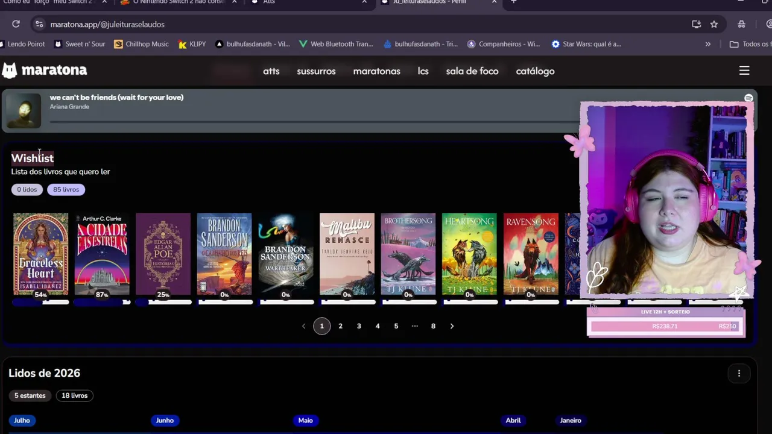Click the song progress bar
The image size is (772, 434).
pos(314,122)
